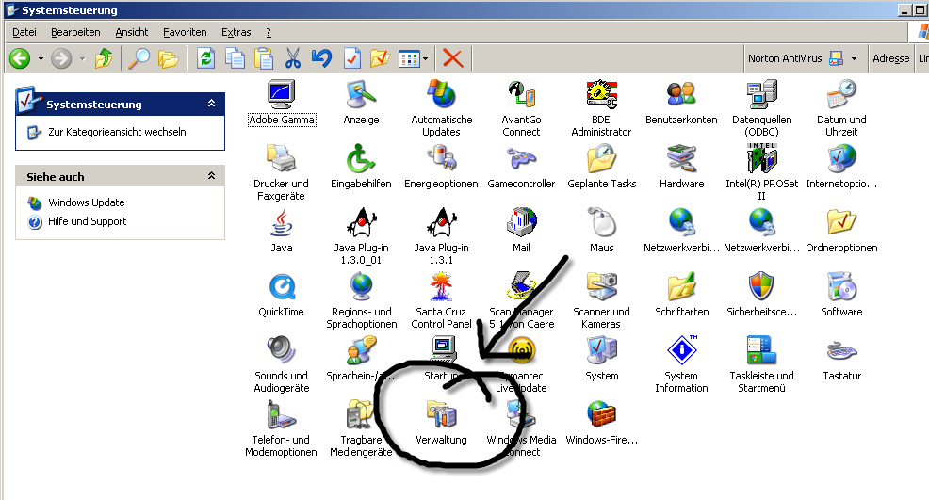
Task: Open Automatische Updates
Action: pyautogui.click(x=441, y=95)
